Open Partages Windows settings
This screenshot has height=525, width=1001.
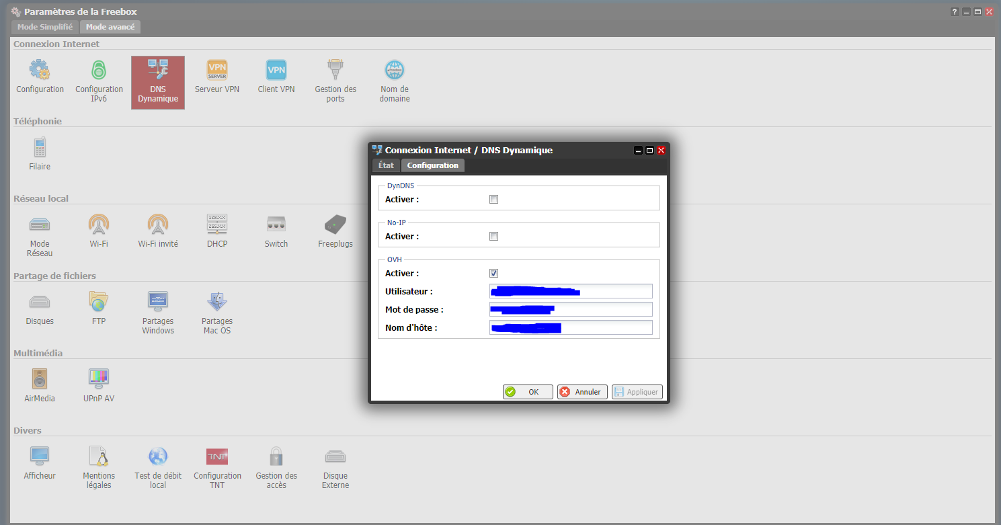[158, 313]
